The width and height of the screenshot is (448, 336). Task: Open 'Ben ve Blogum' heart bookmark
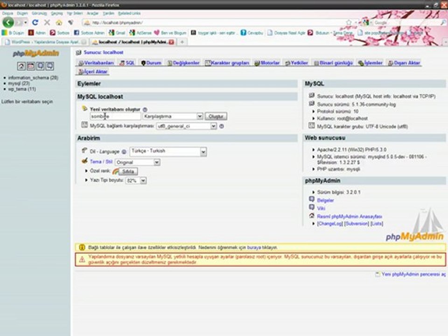(x=170, y=33)
